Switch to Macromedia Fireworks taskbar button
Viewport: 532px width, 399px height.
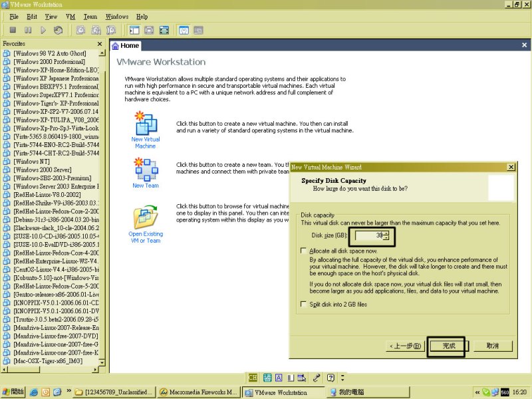point(199,392)
